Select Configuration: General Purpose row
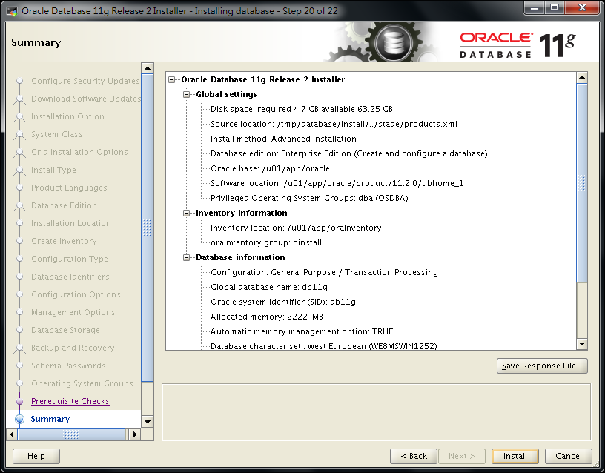605x473 pixels. (324, 272)
